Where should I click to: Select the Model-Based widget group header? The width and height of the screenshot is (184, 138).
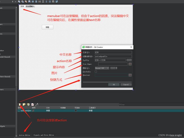(8, 57)
